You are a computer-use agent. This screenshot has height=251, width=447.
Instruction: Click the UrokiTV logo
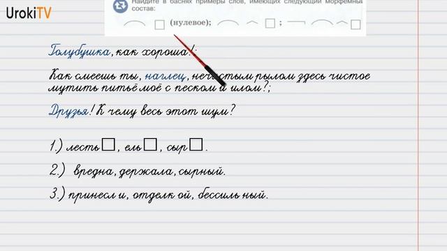(29, 13)
